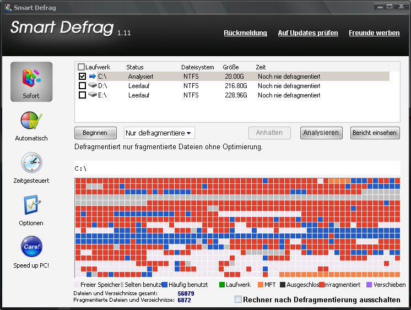Image resolution: width=411 pixels, height=310 pixels.
Task: Click the Freier Speicher legend swatch
Action: (77, 285)
